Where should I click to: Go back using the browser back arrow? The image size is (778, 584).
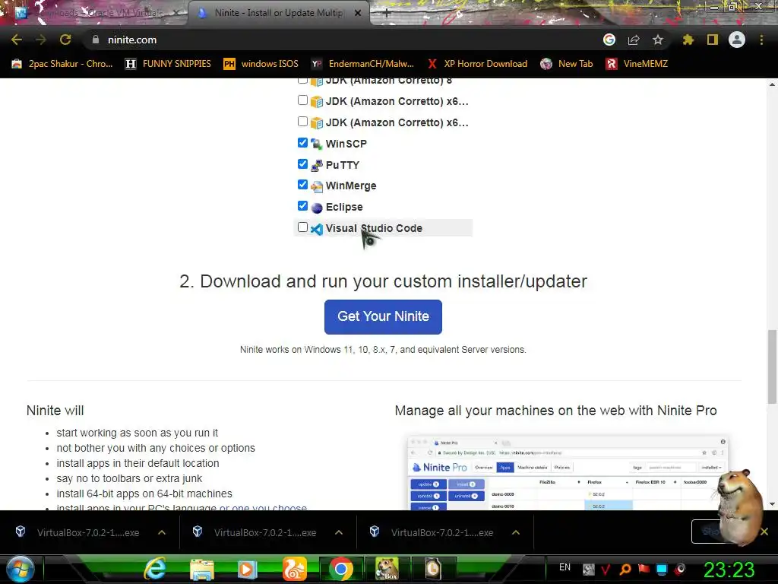(x=17, y=40)
